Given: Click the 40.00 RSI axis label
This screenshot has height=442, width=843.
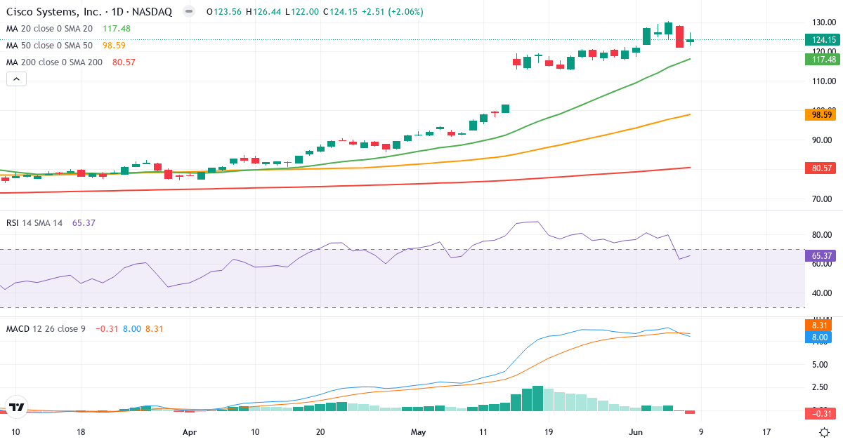Looking at the screenshot, I should 822,293.
